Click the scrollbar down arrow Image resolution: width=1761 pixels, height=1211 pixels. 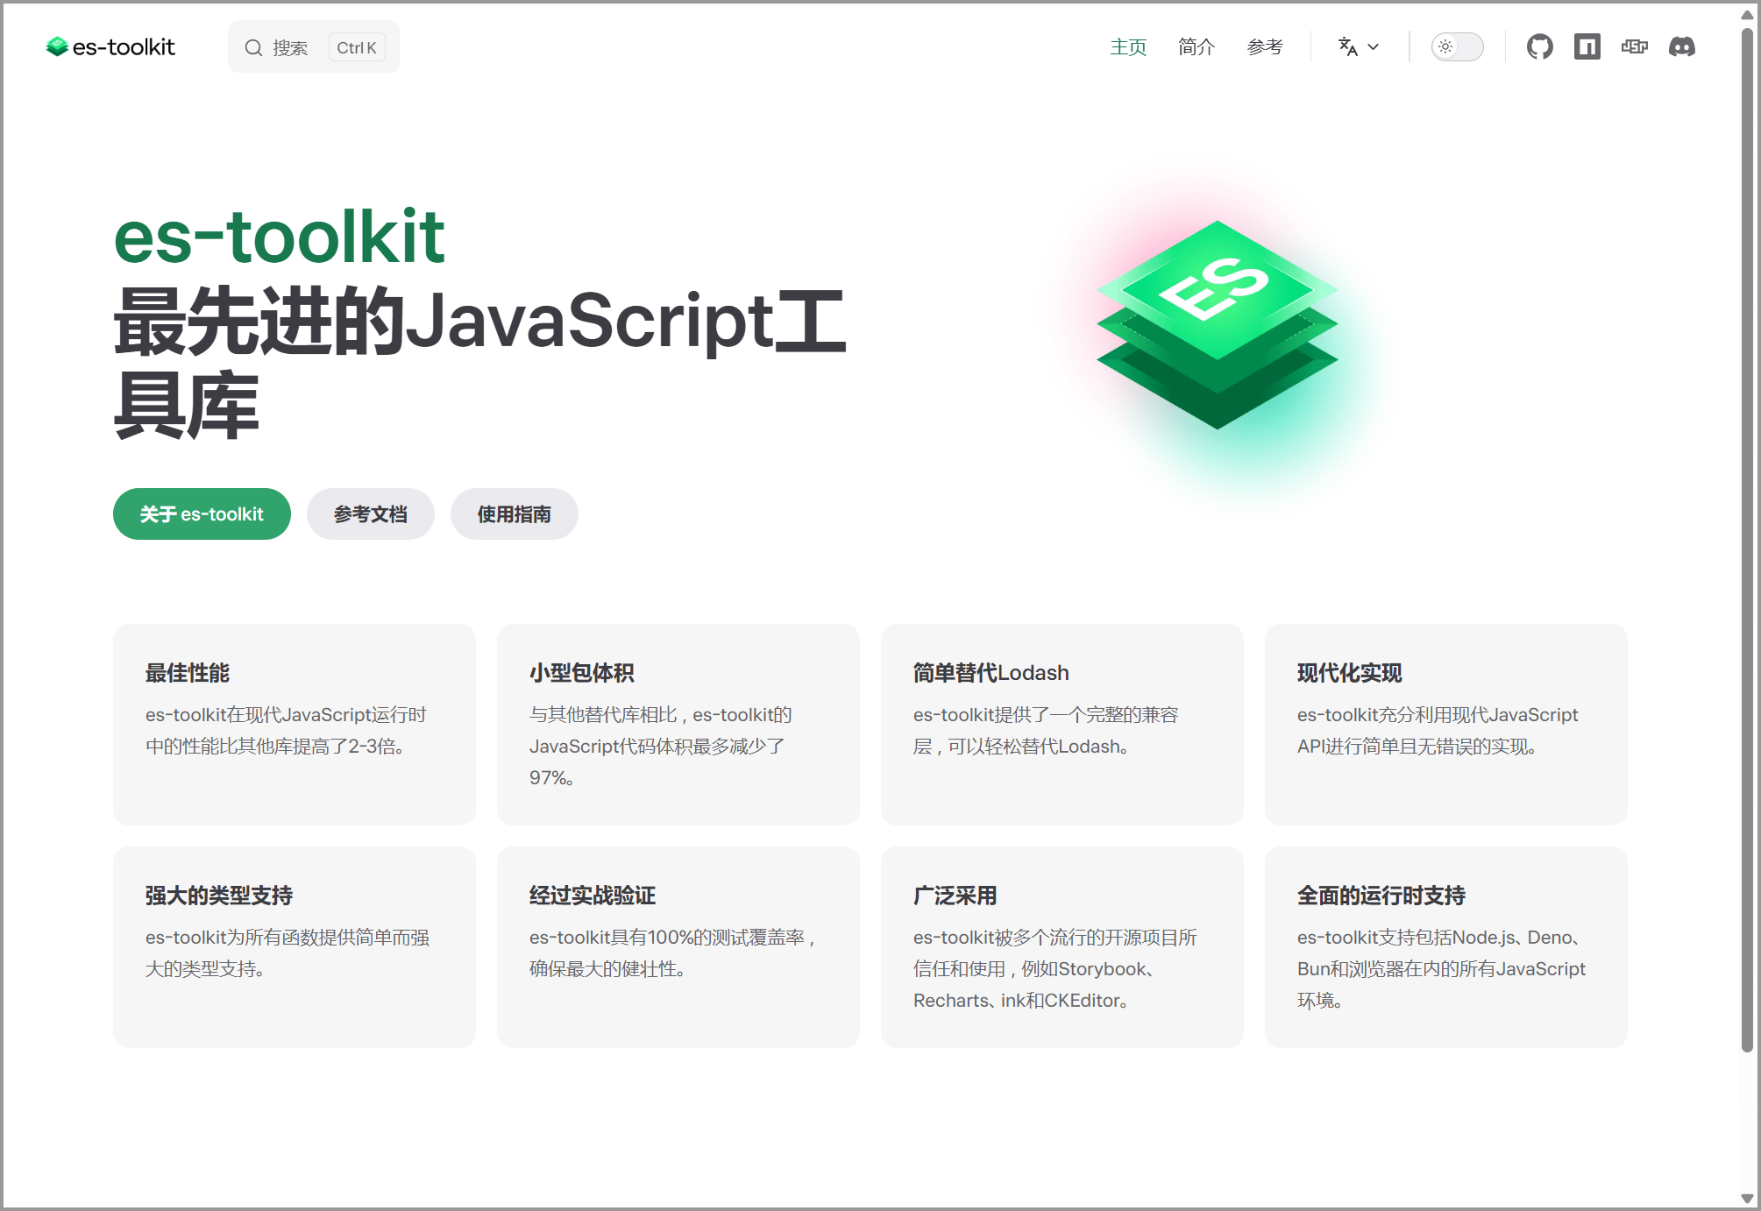coord(1747,1198)
